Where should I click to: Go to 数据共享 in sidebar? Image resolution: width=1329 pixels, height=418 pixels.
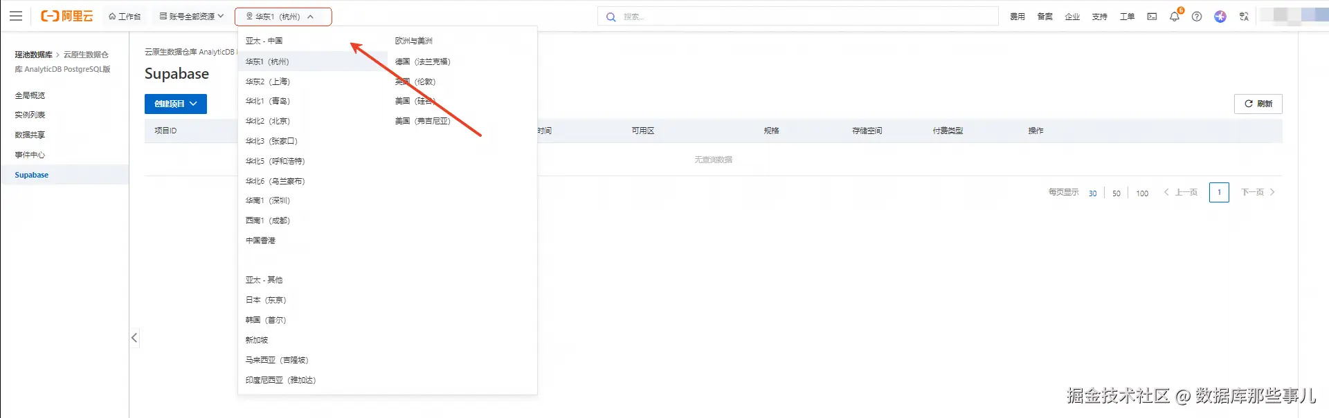pyautogui.click(x=30, y=135)
